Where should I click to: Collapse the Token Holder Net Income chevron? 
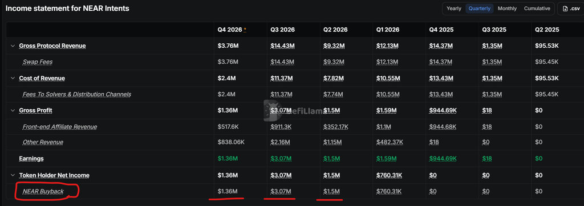[13, 175]
